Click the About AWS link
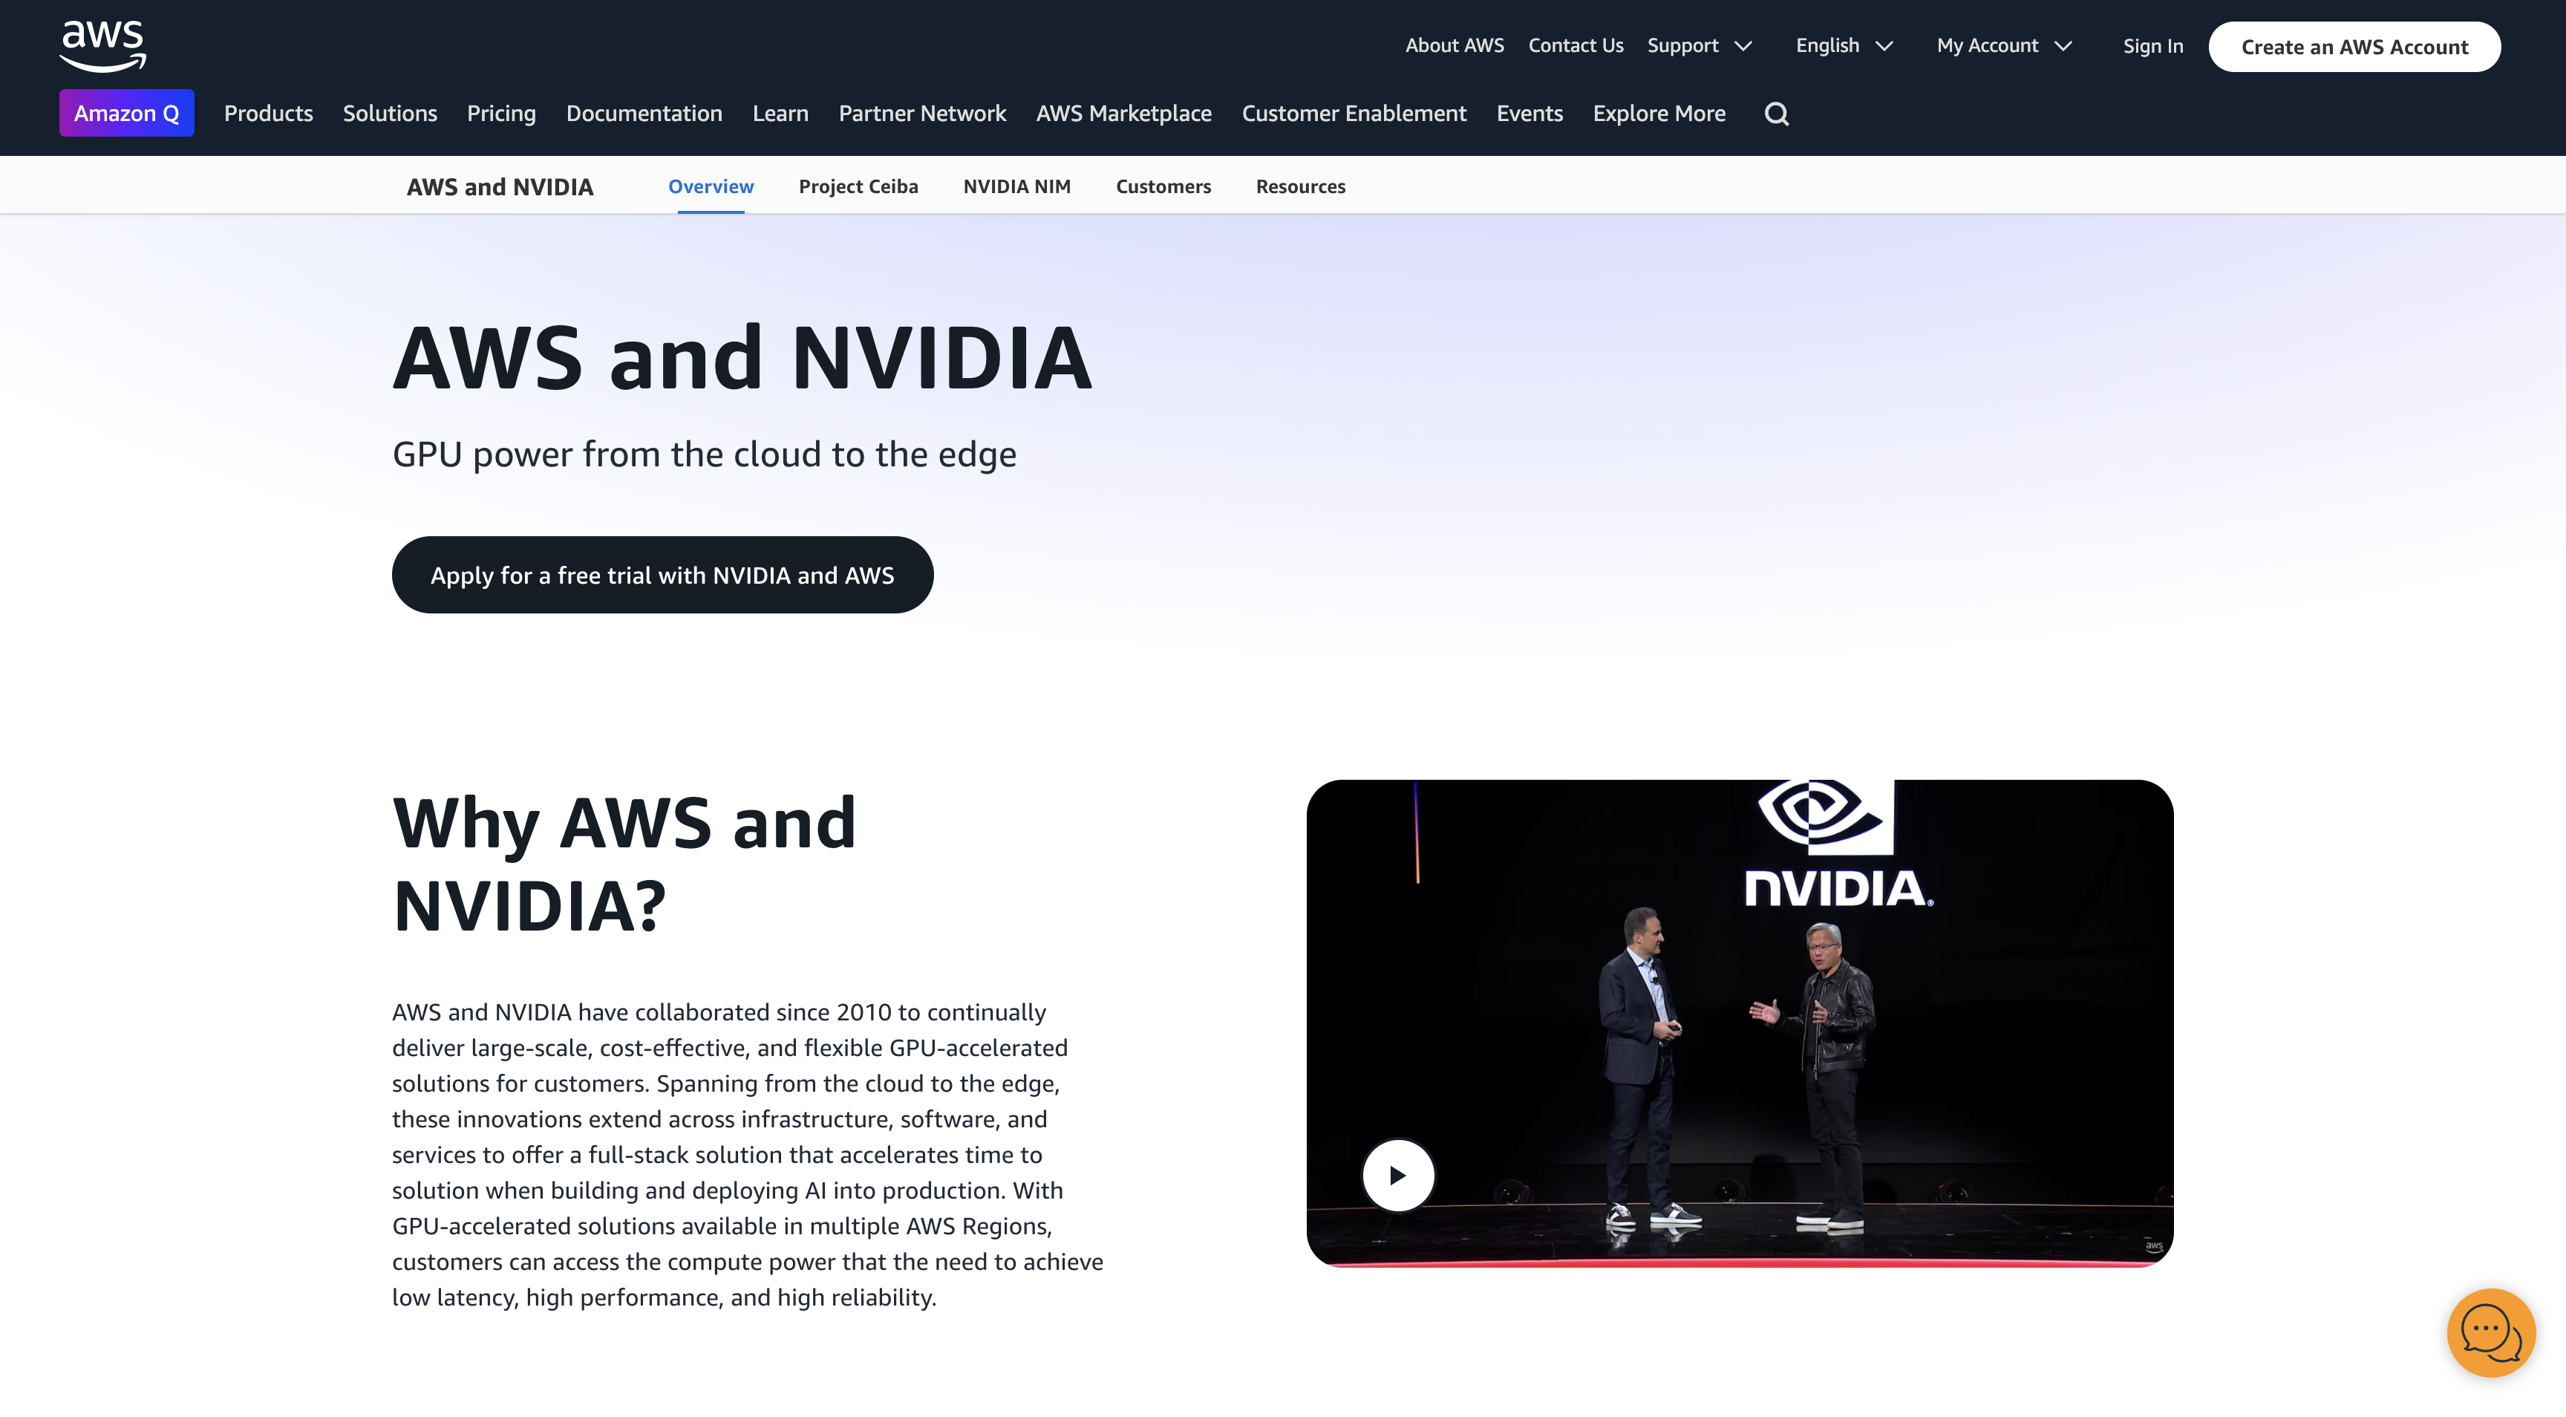The image size is (2566, 1417). 1455,46
